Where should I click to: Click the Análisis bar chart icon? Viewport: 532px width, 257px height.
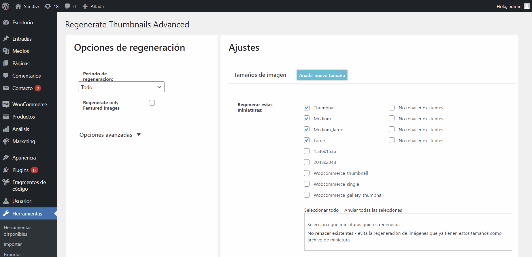(x=6, y=129)
